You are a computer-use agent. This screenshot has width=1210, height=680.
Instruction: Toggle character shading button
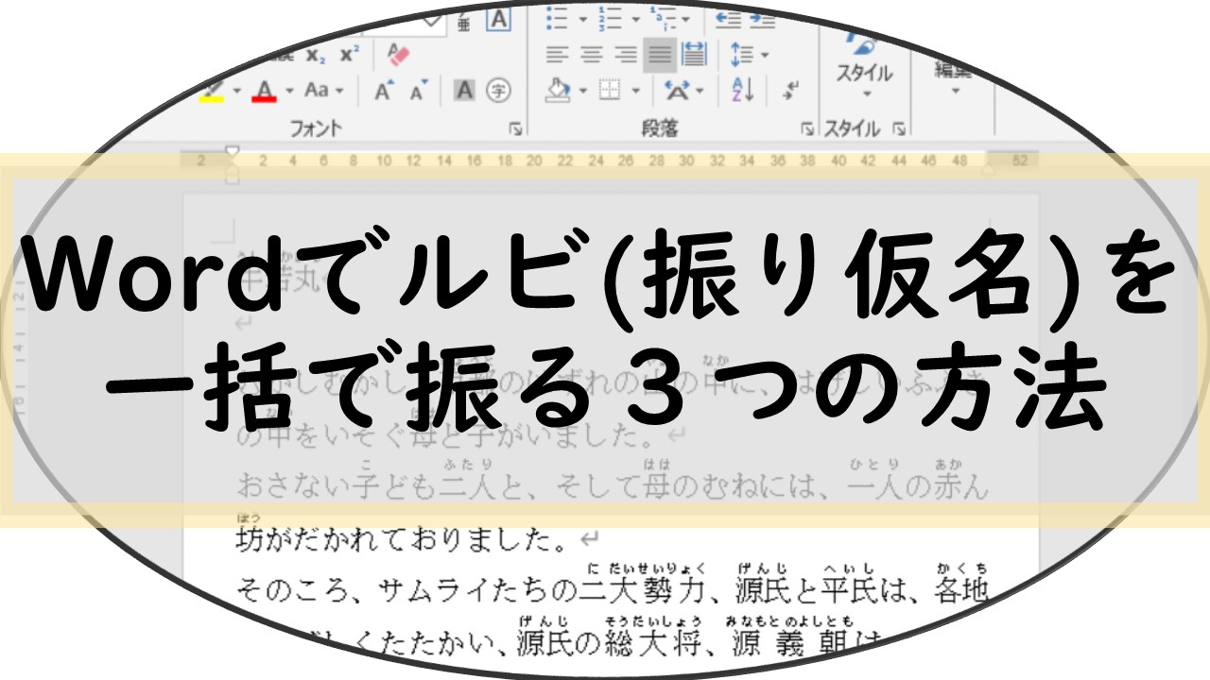[x=463, y=91]
